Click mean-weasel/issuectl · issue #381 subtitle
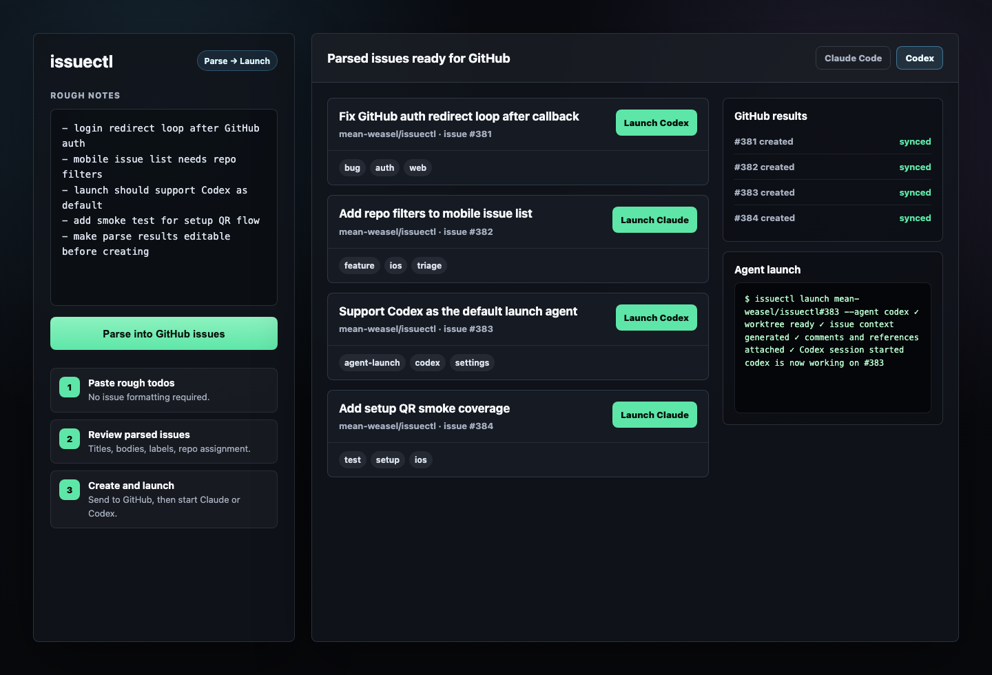 click(x=415, y=134)
